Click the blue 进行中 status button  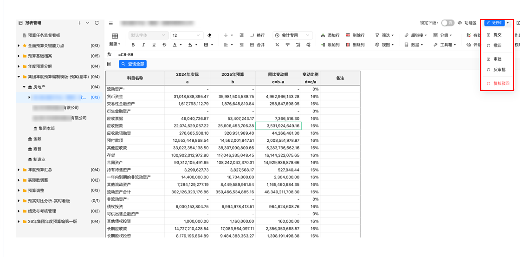tap(494, 23)
